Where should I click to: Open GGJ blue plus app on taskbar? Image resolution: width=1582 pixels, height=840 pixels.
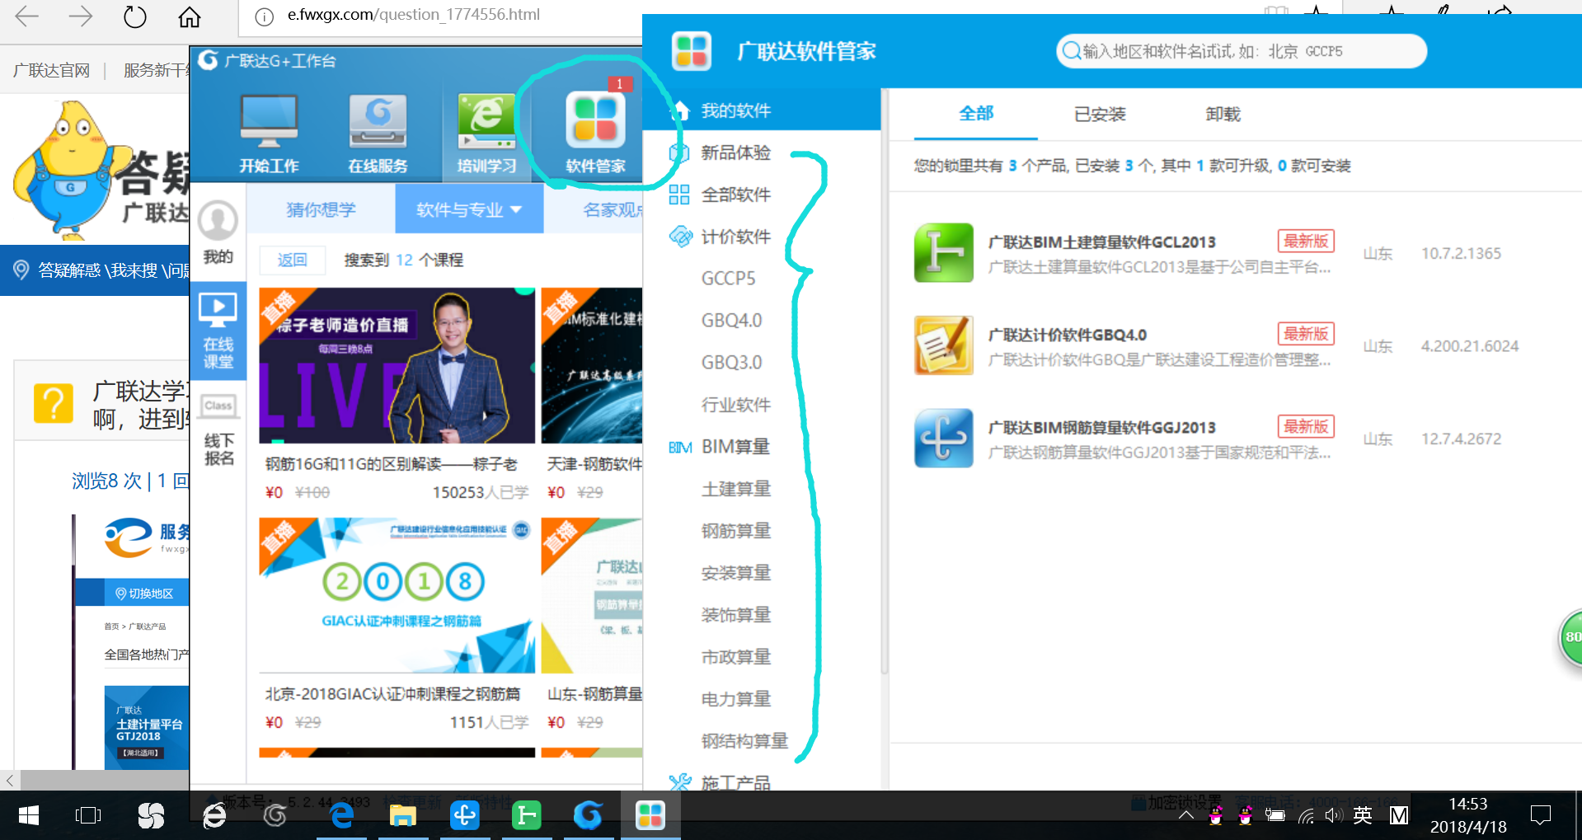tap(464, 815)
